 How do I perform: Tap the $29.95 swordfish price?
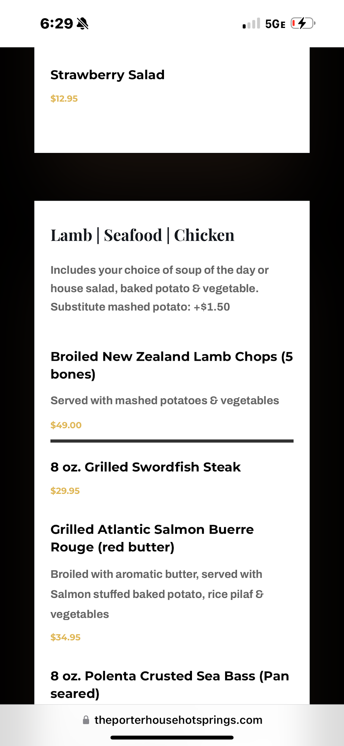[65, 491]
